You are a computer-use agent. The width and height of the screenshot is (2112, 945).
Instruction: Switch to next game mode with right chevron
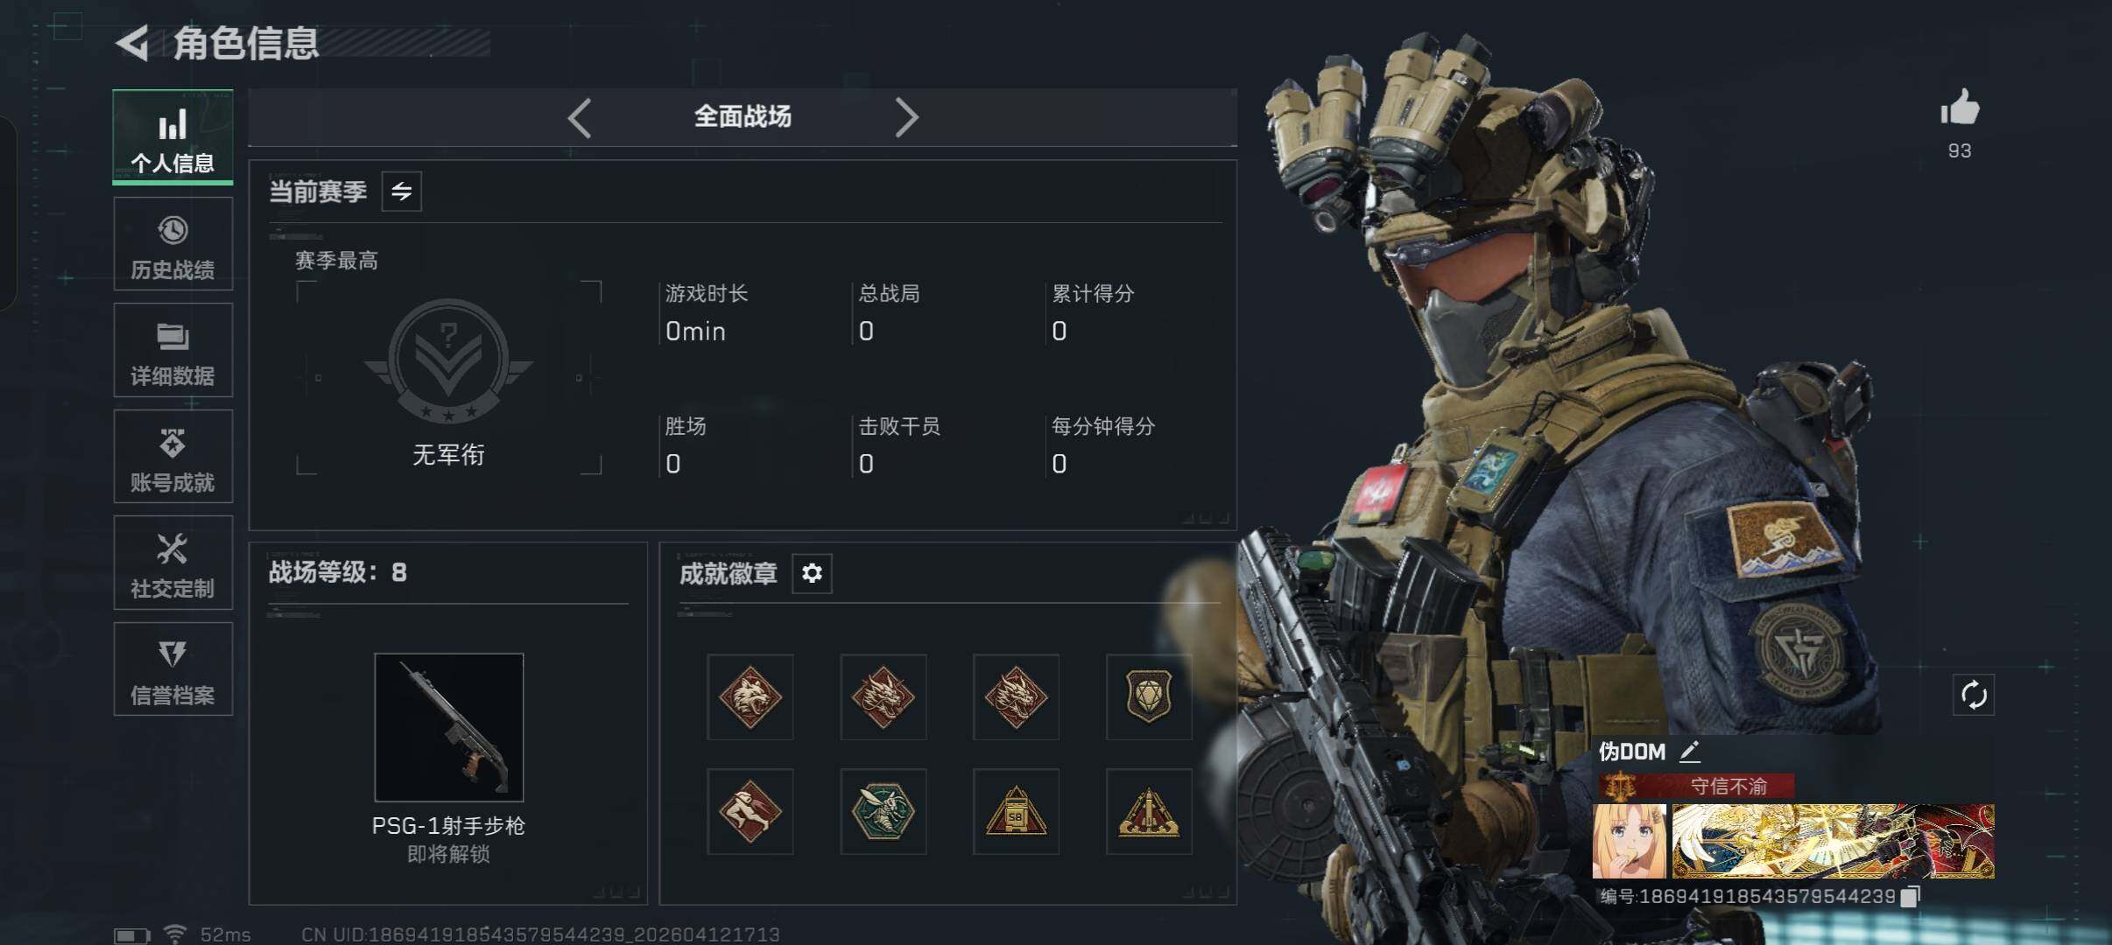906,117
